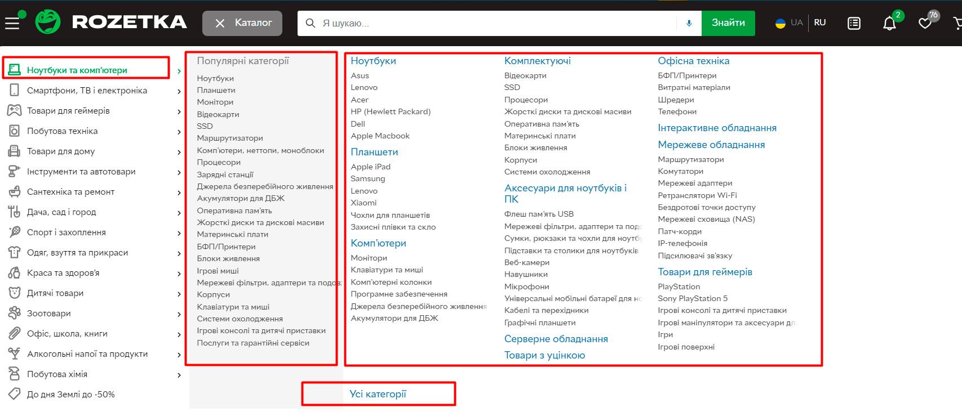Expand arrow next to Дитячі товари

179,294
